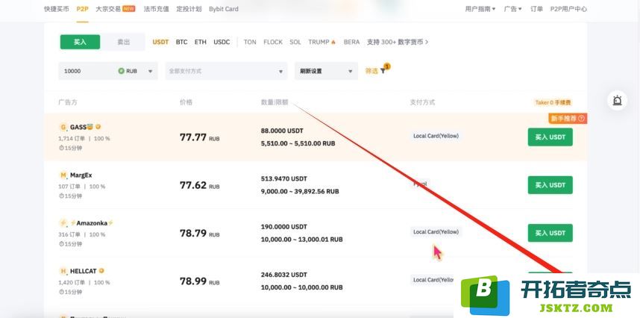Image resolution: width=640 pixels, height=318 pixels.
Task: Click the fire icon beside TRUMP
Action: click(333, 42)
